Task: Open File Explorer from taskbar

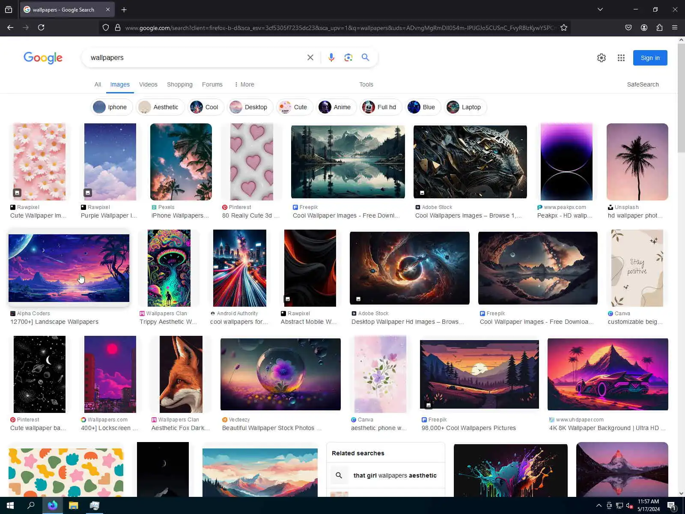Action: [74, 505]
